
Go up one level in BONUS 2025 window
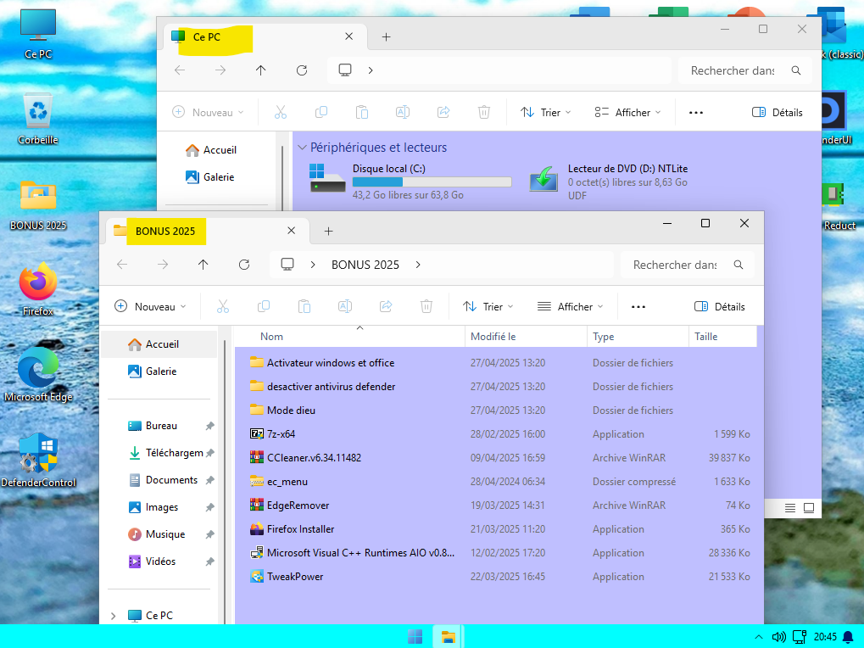(x=203, y=265)
